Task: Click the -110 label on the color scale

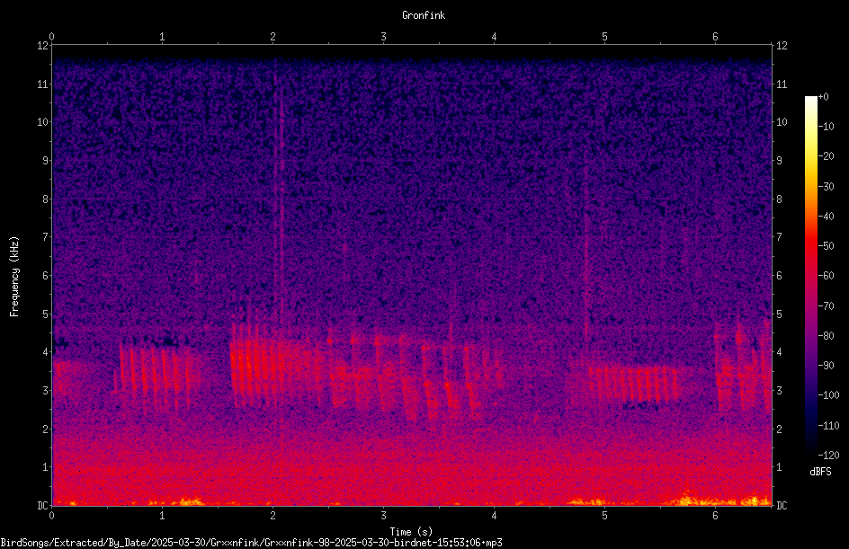Action: pyautogui.click(x=828, y=426)
